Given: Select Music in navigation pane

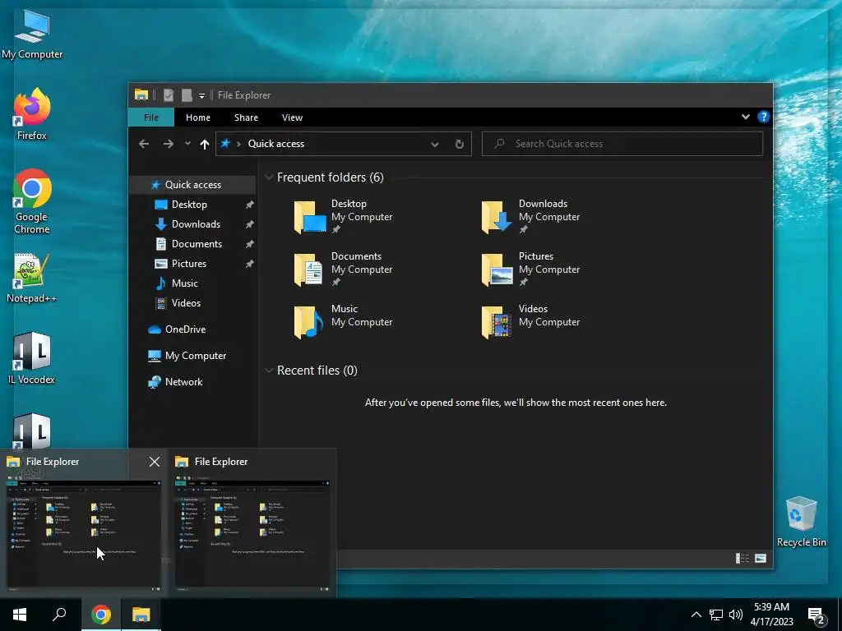Looking at the screenshot, I should 192,283.
